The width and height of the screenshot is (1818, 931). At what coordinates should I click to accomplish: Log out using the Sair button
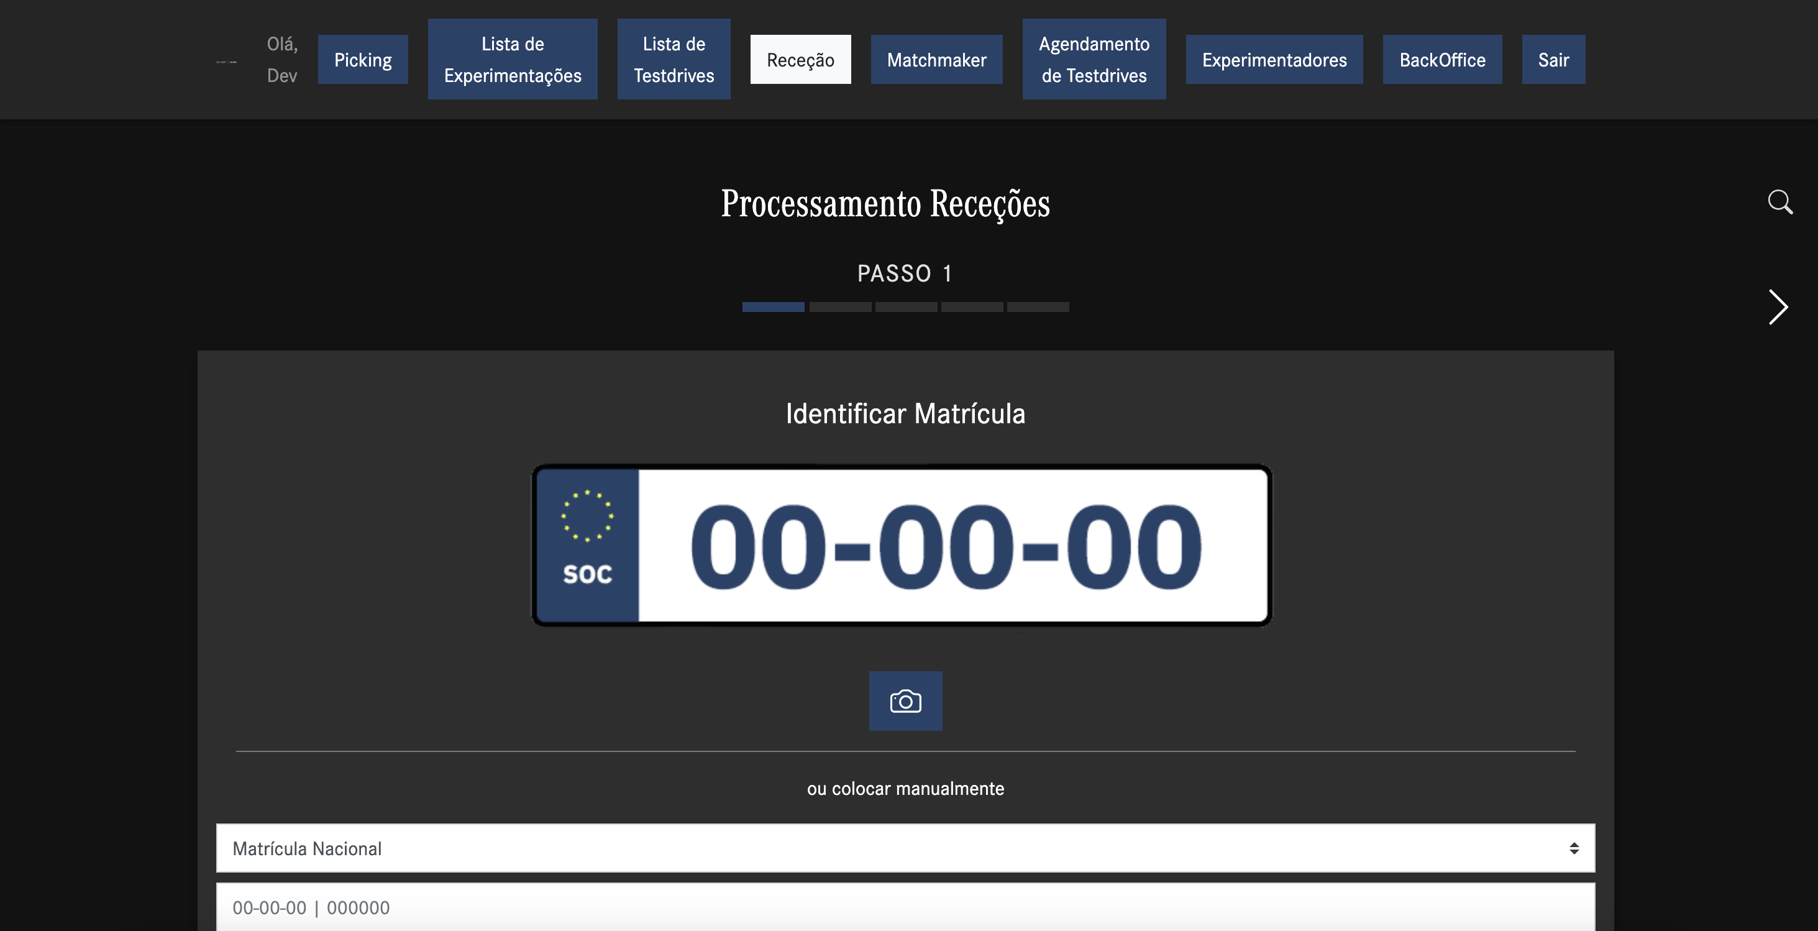pyautogui.click(x=1553, y=59)
